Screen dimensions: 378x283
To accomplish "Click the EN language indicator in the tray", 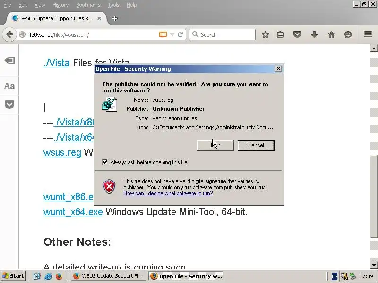I will [335, 276].
